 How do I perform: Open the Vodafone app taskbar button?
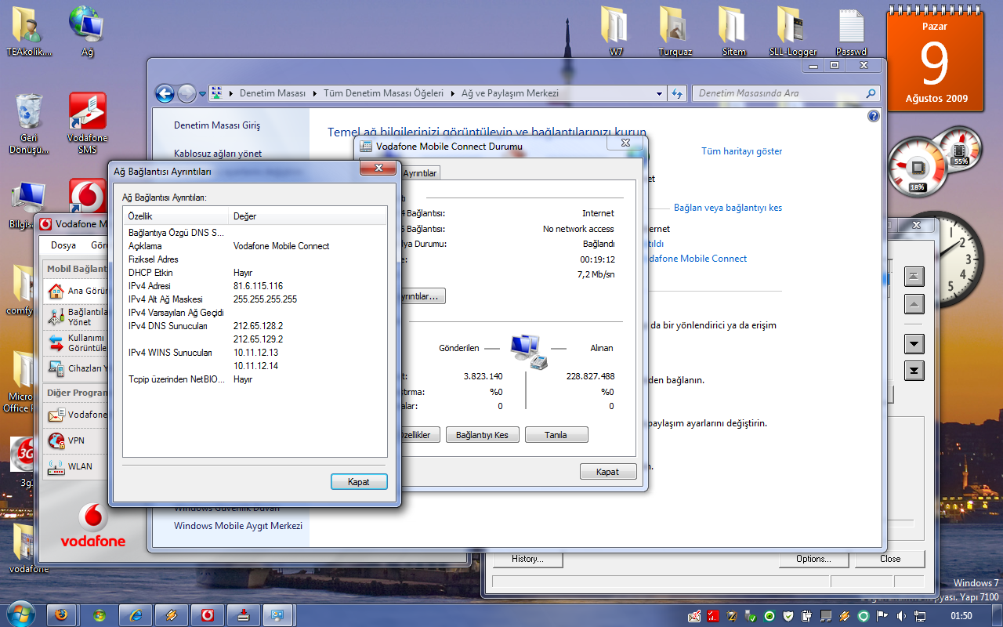pos(208,614)
